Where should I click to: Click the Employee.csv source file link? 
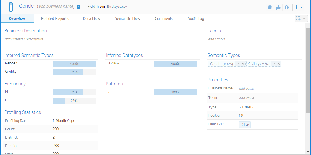[117, 7]
